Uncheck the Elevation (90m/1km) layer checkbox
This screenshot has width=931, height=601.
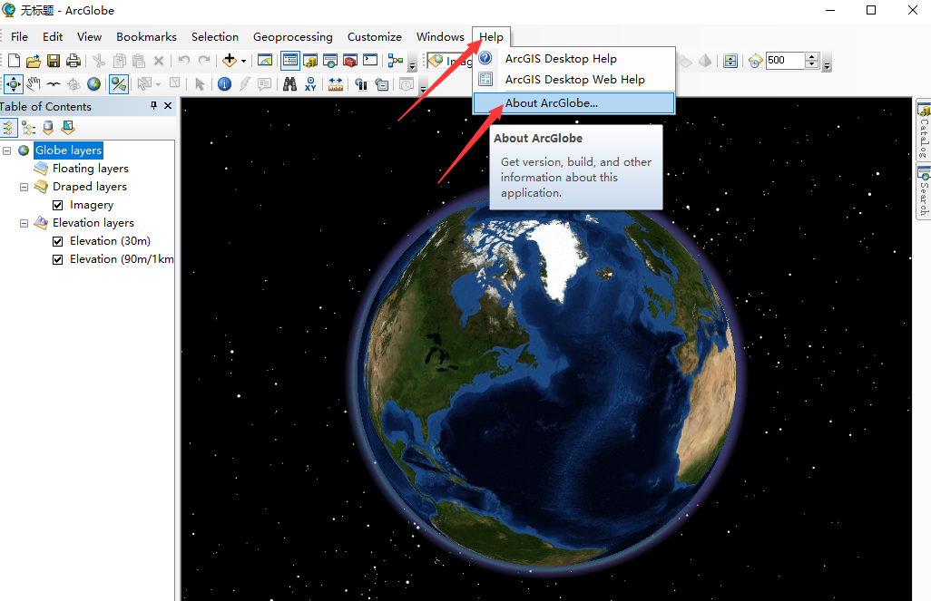tap(57, 260)
